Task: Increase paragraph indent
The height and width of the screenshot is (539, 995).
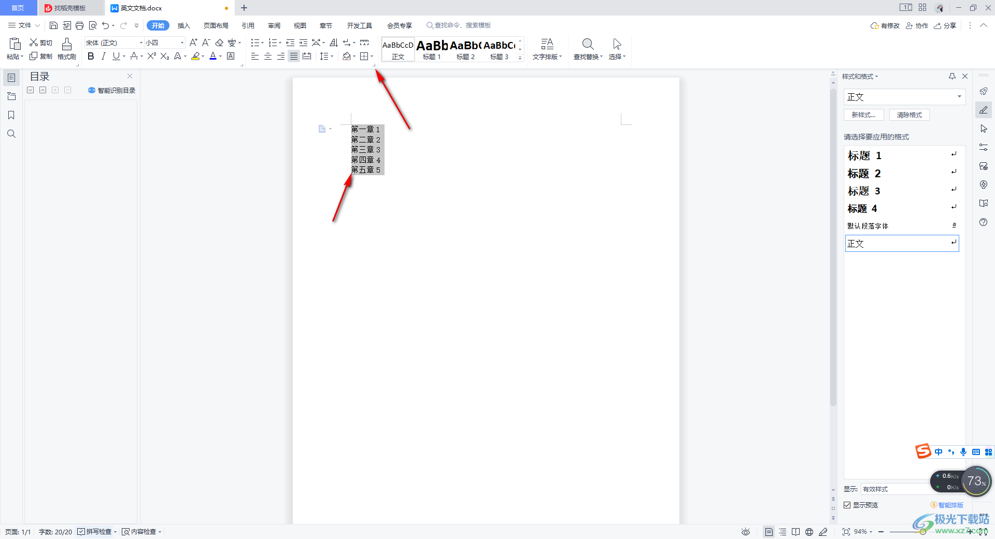Action: click(303, 42)
